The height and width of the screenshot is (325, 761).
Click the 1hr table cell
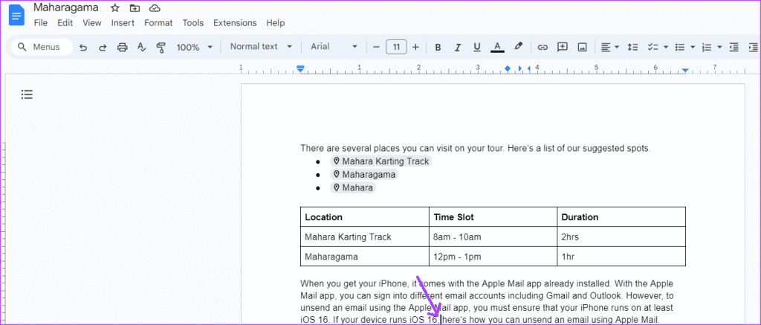[x=621, y=257]
